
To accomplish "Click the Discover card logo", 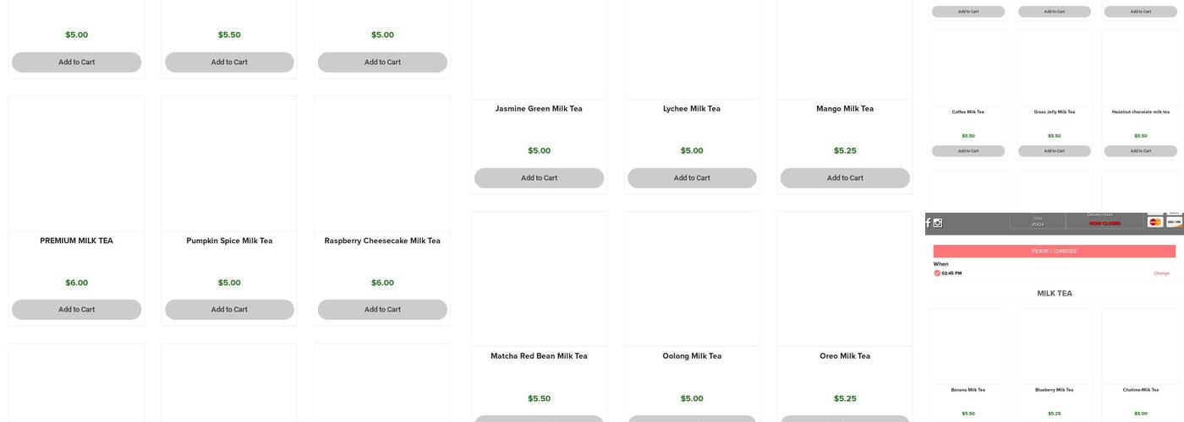I will (x=1175, y=222).
